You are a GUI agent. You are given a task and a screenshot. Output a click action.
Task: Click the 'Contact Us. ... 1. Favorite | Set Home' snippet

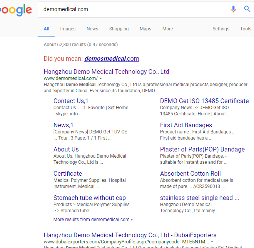point(91,108)
